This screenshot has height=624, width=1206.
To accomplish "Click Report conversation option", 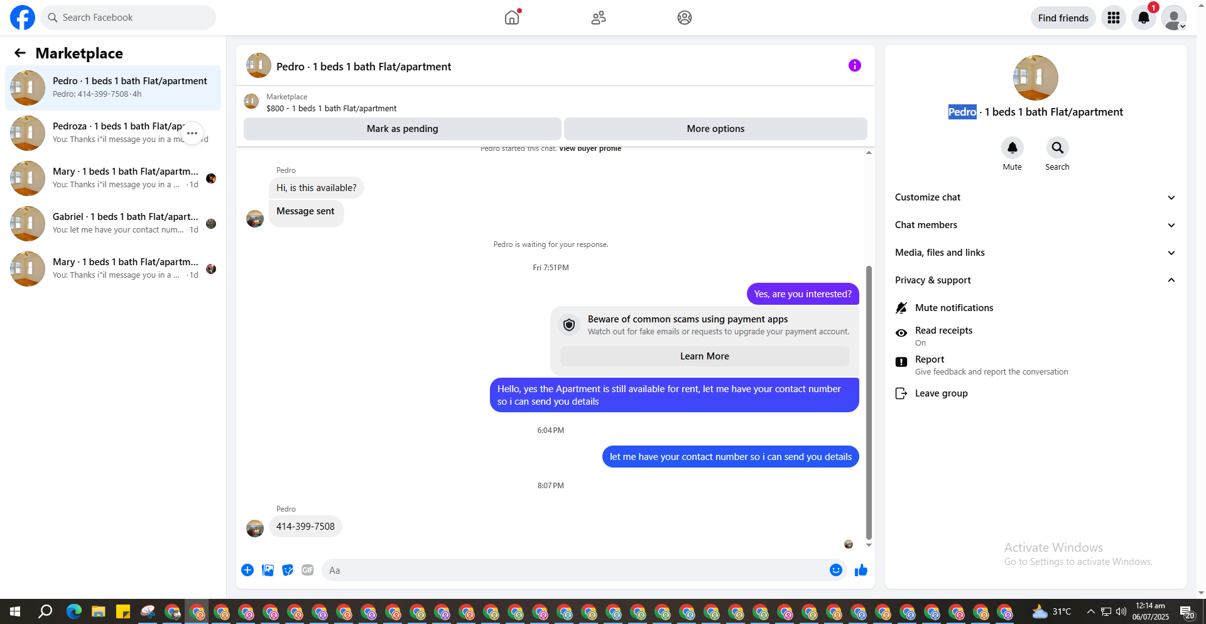I will tap(1036, 365).
